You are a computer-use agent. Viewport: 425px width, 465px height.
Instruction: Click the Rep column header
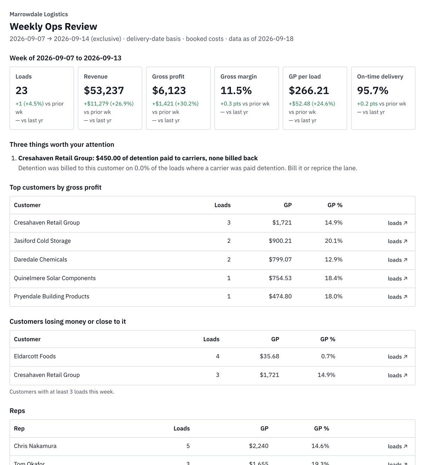coord(19,429)
